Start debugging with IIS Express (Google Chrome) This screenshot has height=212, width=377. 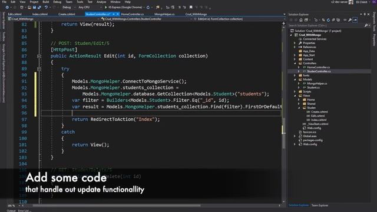123,8
